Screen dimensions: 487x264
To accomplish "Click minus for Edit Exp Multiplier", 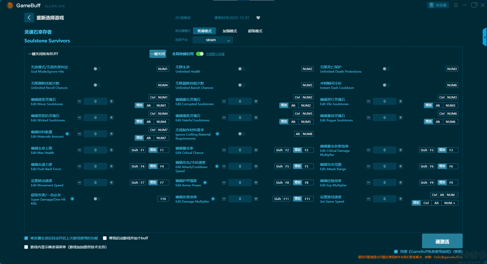I will tap(369, 183).
